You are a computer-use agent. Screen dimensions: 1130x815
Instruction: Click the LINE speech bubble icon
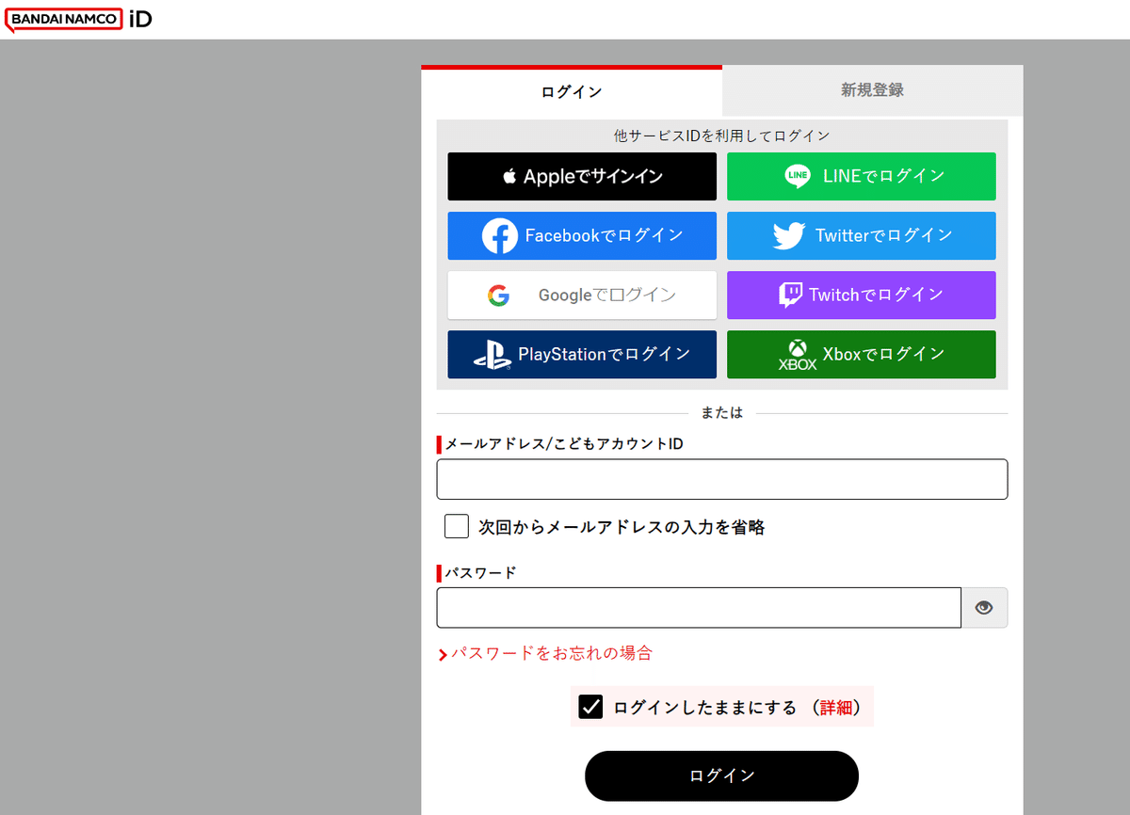798,176
